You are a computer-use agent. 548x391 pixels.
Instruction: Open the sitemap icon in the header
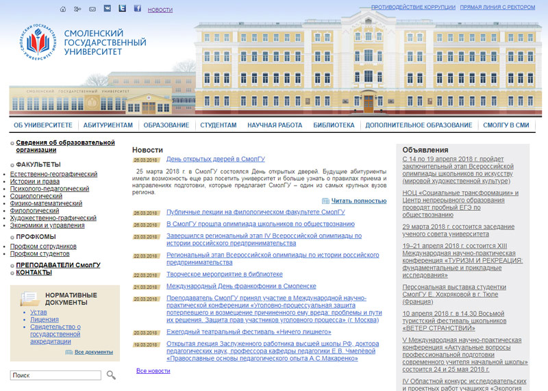coord(77,9)
